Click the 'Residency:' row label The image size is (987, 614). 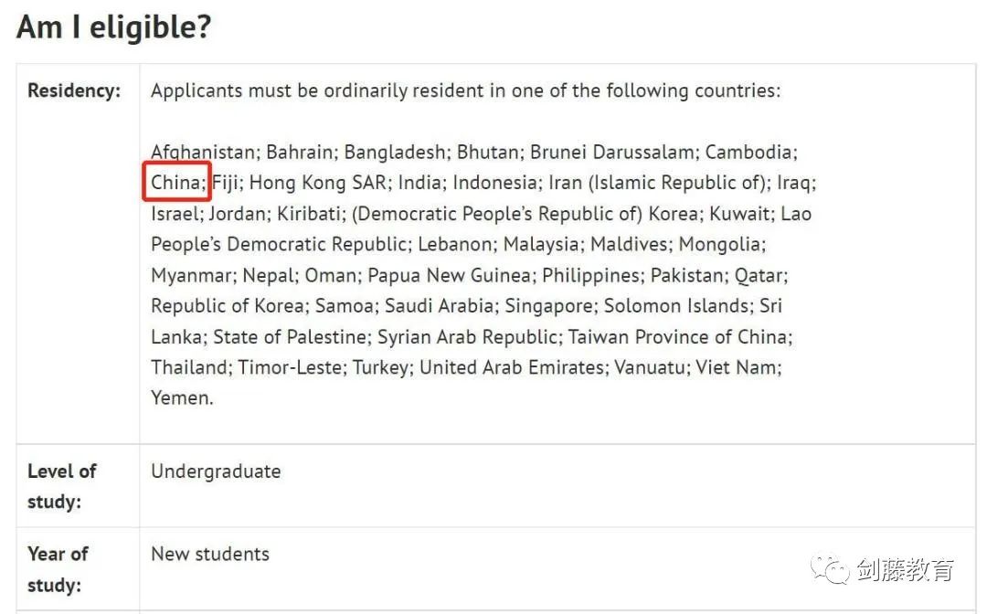point(74,90)
